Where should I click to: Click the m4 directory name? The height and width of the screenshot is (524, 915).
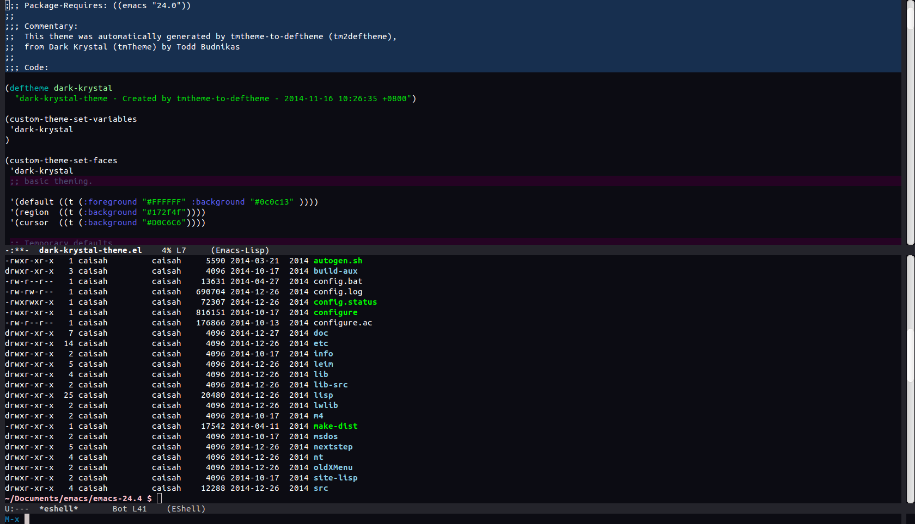point(318,416)
